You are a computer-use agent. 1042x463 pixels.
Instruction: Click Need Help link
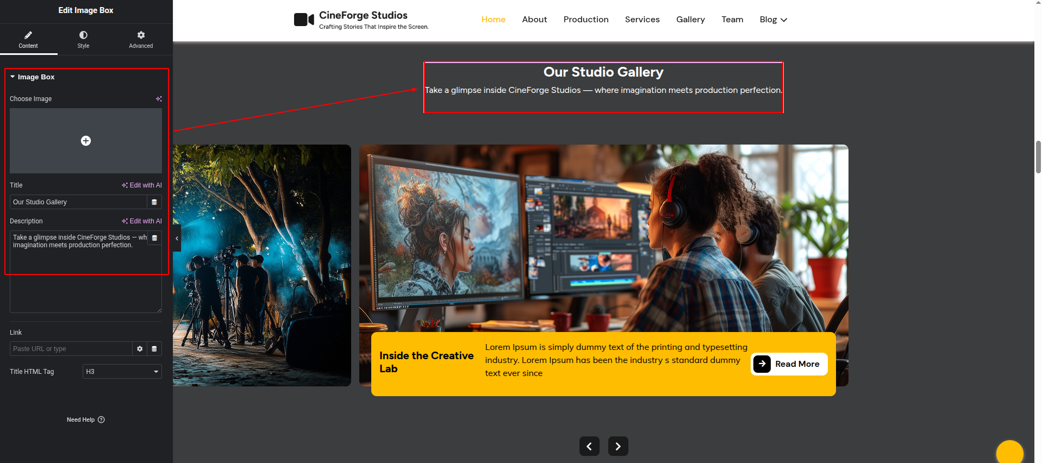pos(85,420)
